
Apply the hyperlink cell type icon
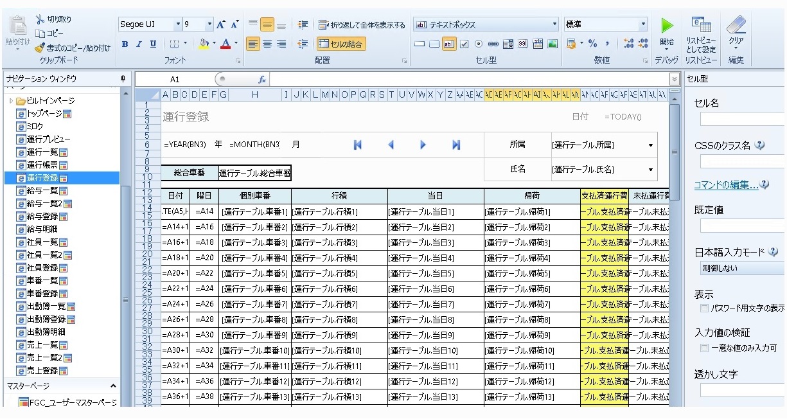tap(493, 44)
